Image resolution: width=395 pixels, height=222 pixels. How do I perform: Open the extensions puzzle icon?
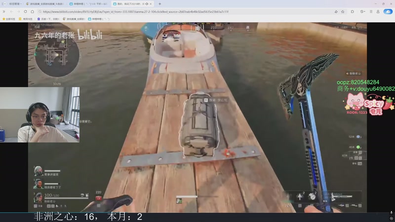click(352, 11)
